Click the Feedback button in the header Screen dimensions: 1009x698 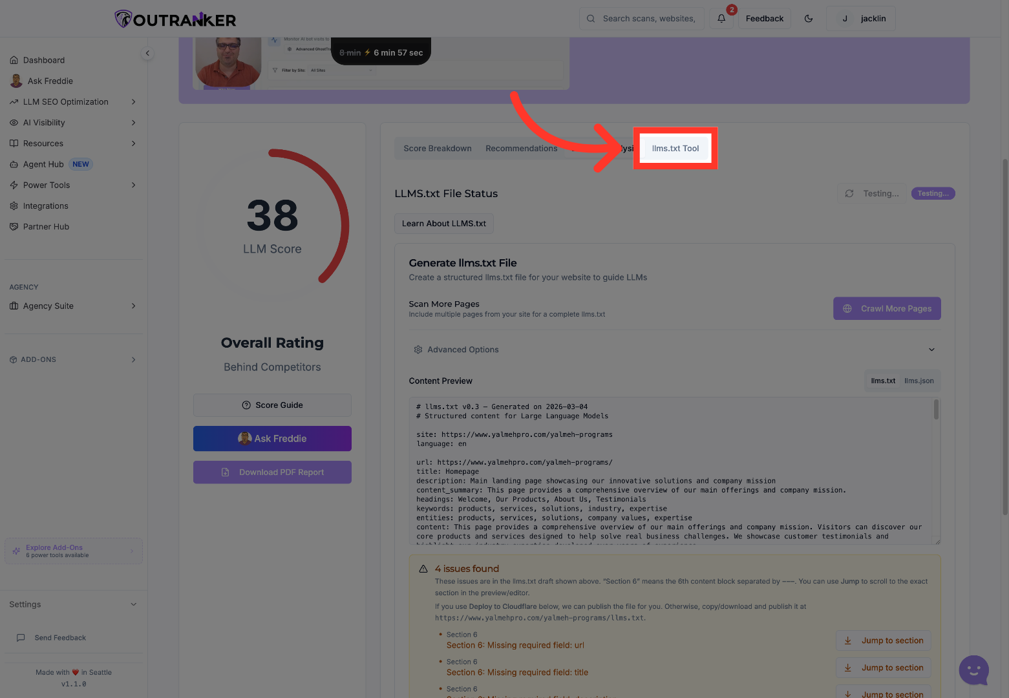click(x=765, y=19)
